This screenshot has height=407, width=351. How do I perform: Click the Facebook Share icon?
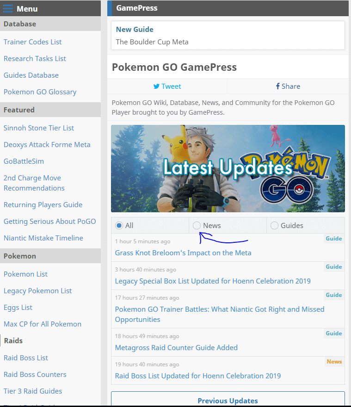pyautogui.click(x=278, y=86)
